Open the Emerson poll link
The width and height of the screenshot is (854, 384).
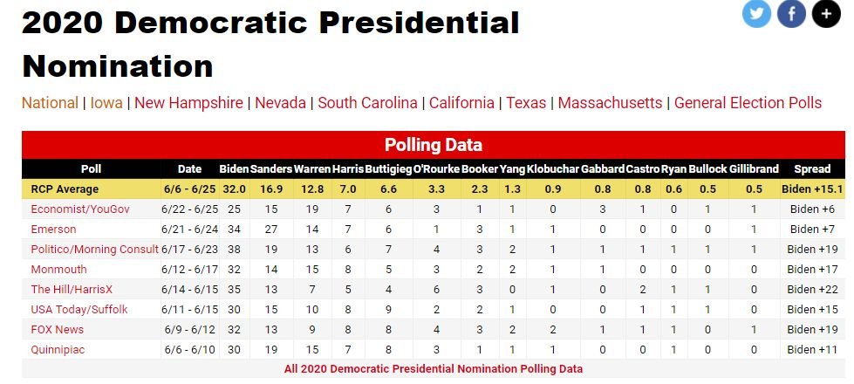[53, 229]
